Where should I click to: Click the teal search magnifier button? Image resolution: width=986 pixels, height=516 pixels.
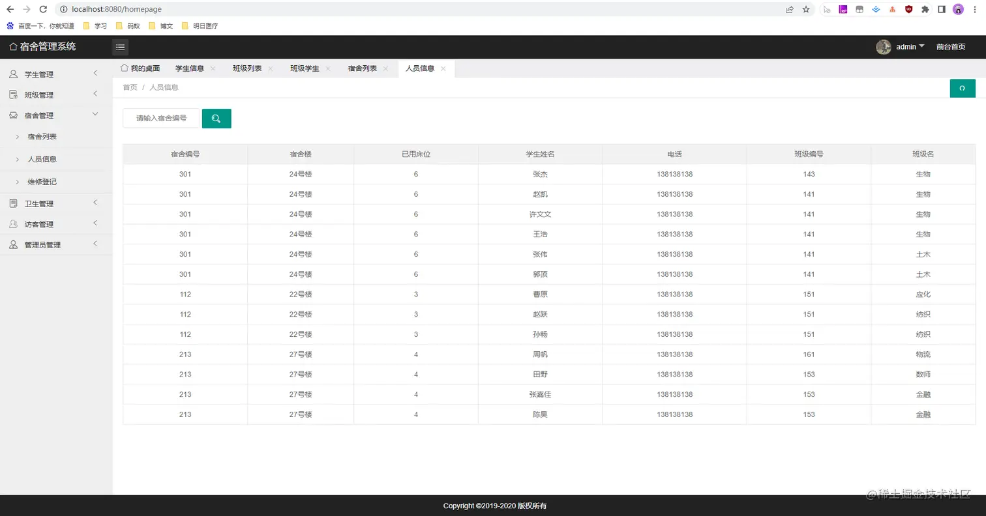point(217,118)
